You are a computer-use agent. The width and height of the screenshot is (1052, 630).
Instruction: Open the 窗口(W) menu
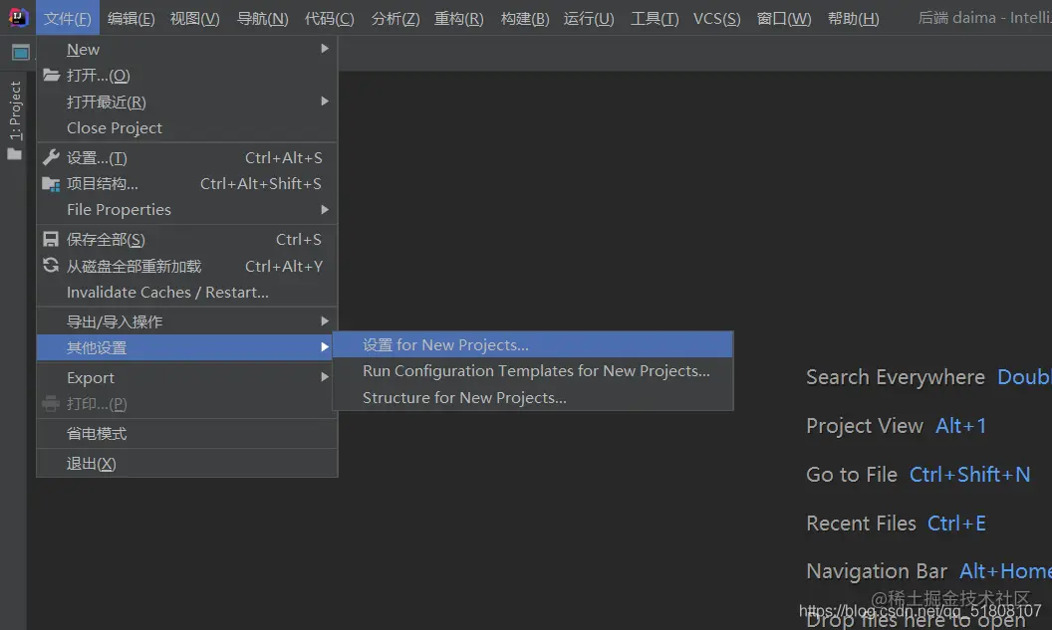click(784, 18)
